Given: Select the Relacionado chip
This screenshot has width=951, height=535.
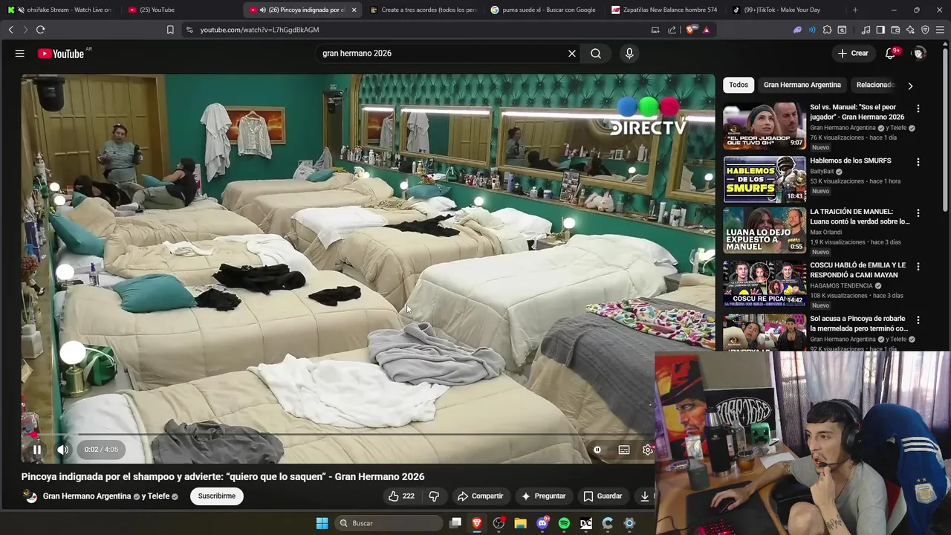Looking at the screenshot, I should (x=876, y=85).
